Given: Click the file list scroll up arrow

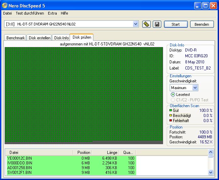Looking at the screenshot, I should point(211,152).
